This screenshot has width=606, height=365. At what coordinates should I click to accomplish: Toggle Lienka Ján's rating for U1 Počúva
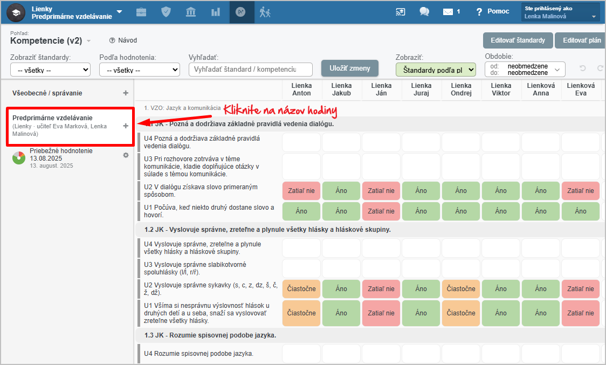click(381, 211)
